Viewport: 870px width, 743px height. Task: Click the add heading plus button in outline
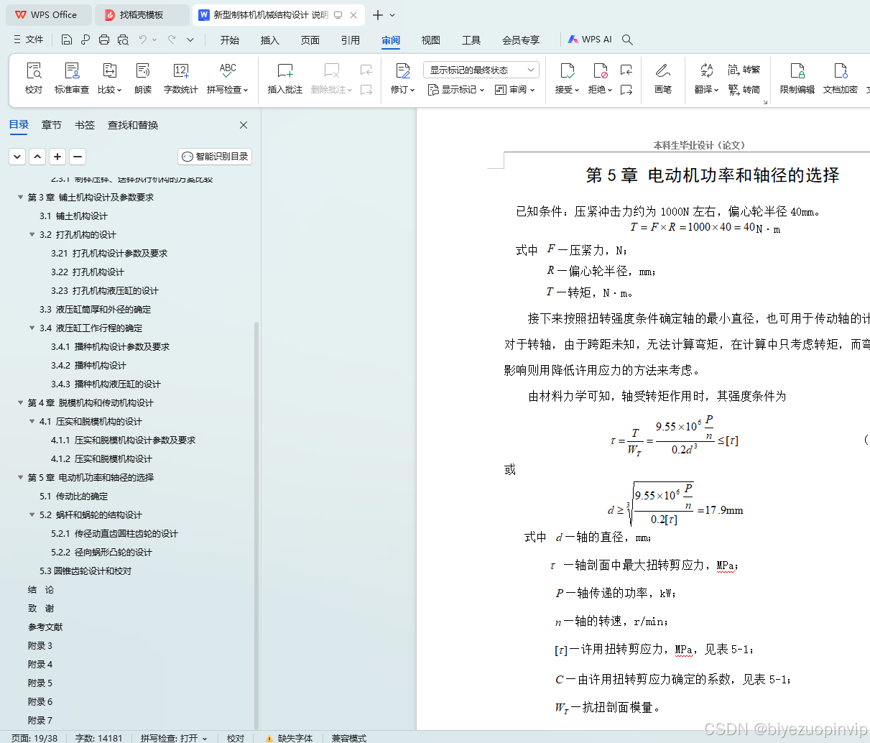click(x=57, y=156)
